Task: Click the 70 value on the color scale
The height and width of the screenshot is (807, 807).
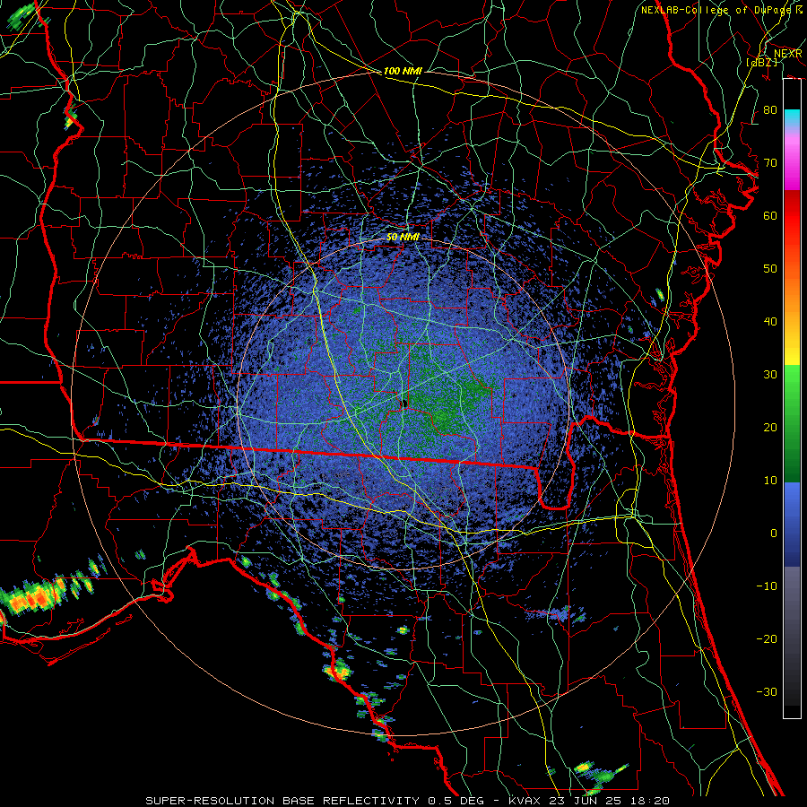Action: point(770,163)
